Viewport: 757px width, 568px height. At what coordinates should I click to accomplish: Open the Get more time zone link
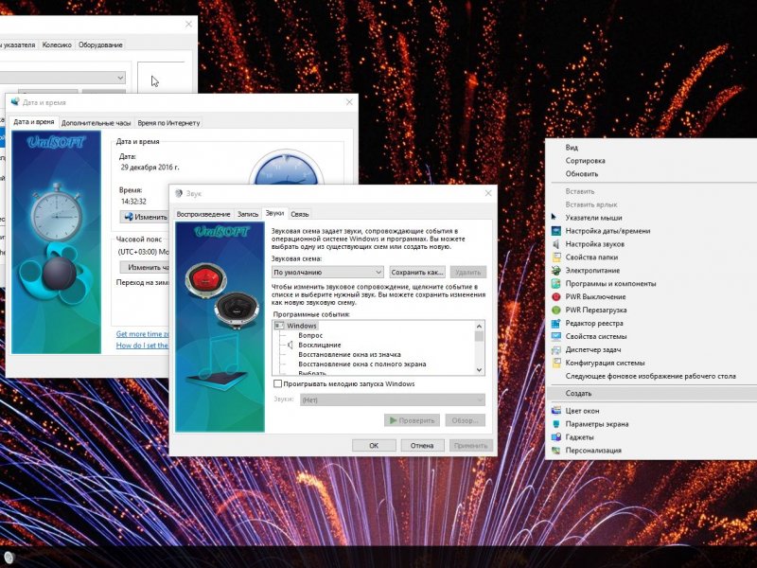[143, 334]
